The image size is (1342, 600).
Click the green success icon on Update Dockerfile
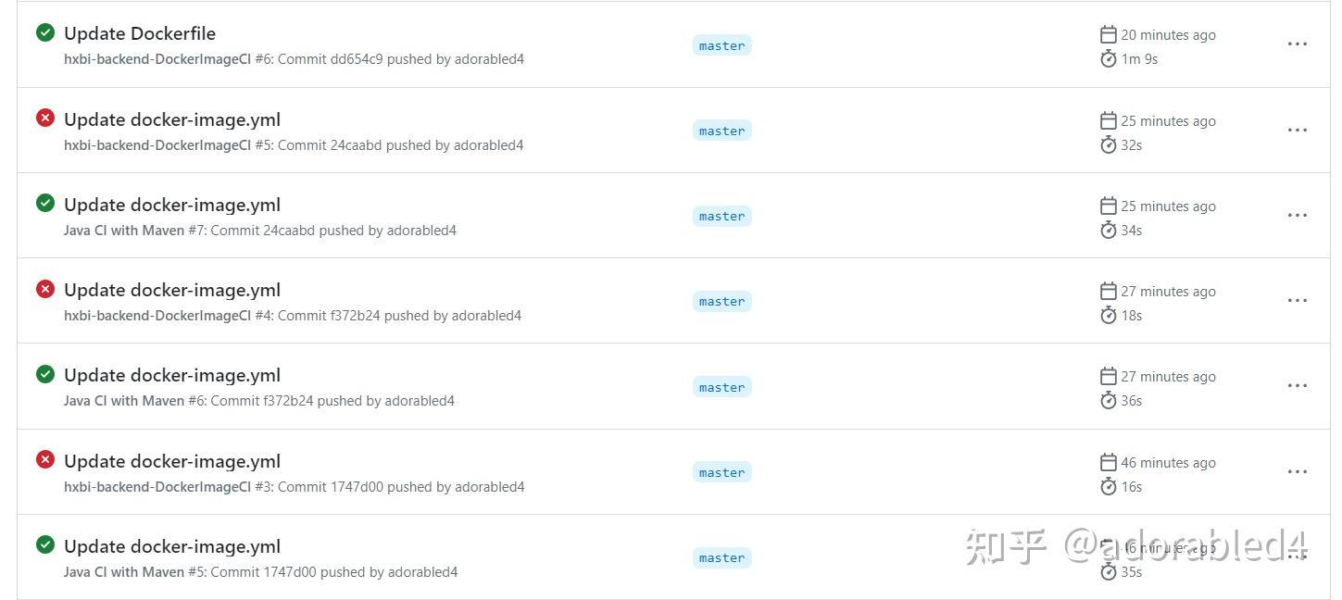(45, 32)
